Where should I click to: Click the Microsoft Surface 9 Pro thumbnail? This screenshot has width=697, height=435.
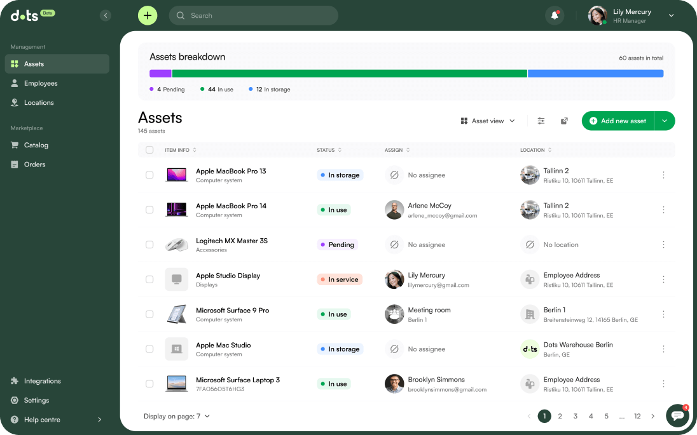pos(176,314)
